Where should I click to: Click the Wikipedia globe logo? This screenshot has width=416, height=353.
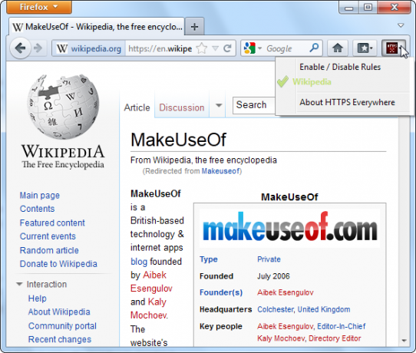click(63, 107)
